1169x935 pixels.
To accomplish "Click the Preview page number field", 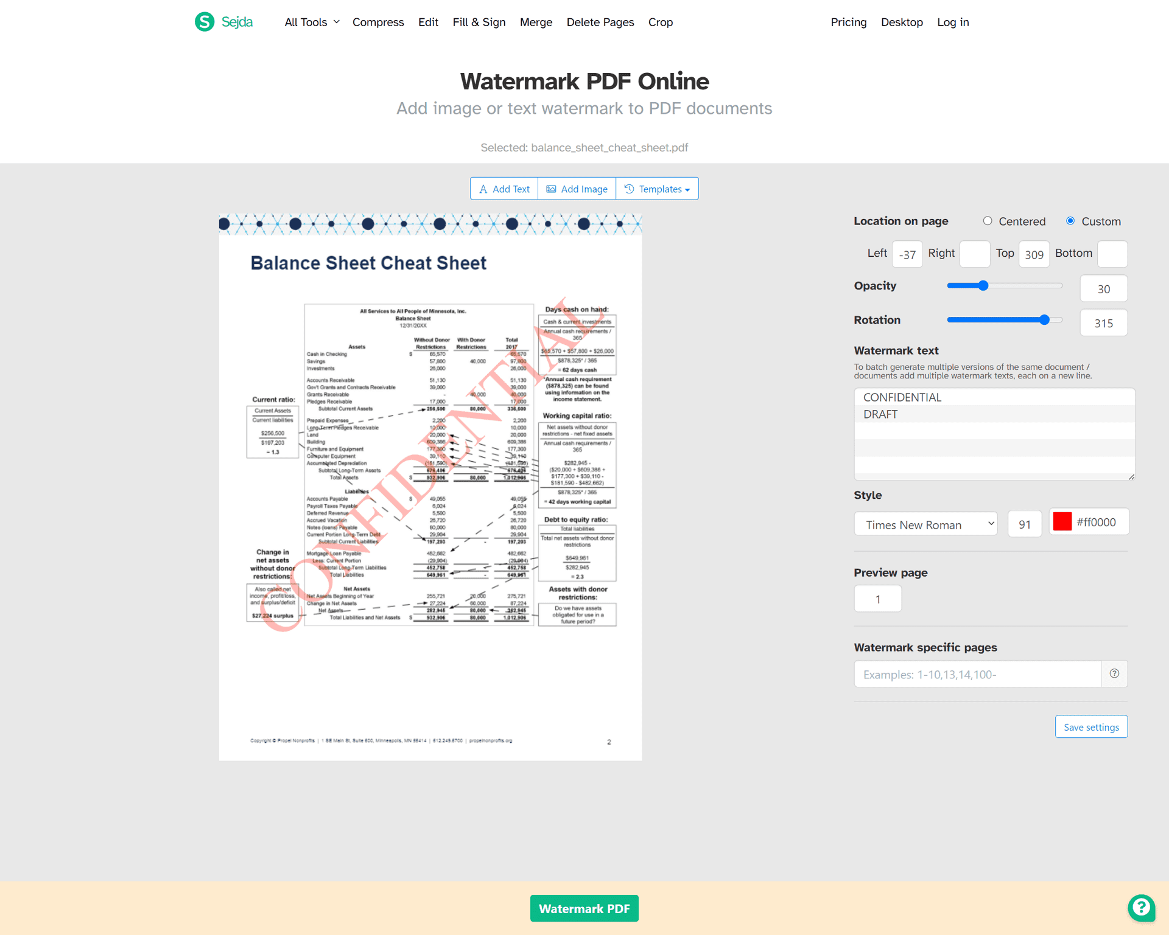I will click(x=877, y=599).
